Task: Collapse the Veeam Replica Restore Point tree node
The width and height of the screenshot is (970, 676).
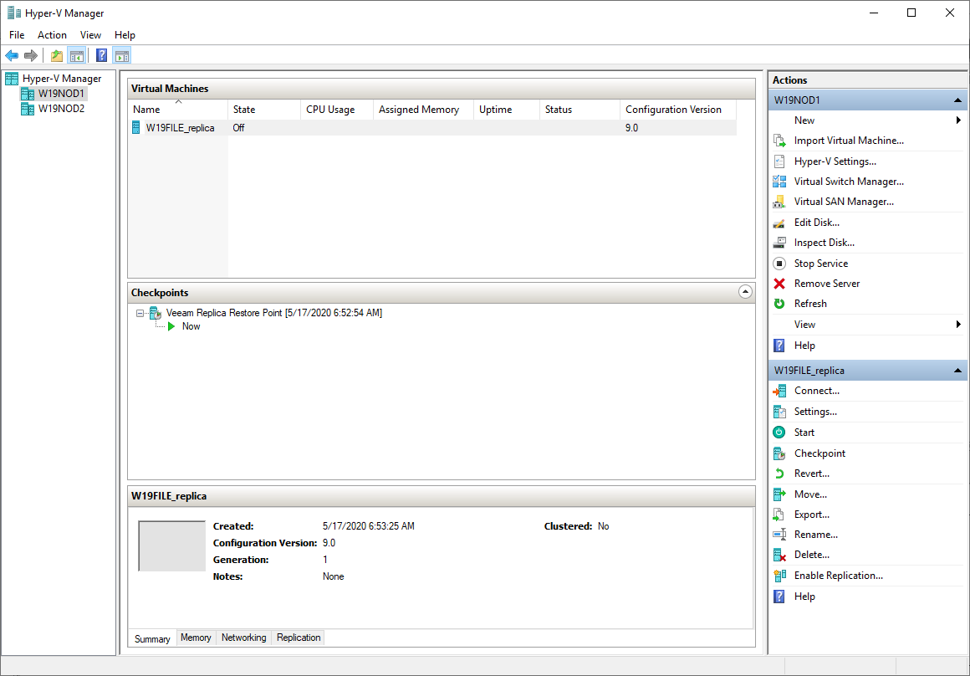Action: point(140,313)
